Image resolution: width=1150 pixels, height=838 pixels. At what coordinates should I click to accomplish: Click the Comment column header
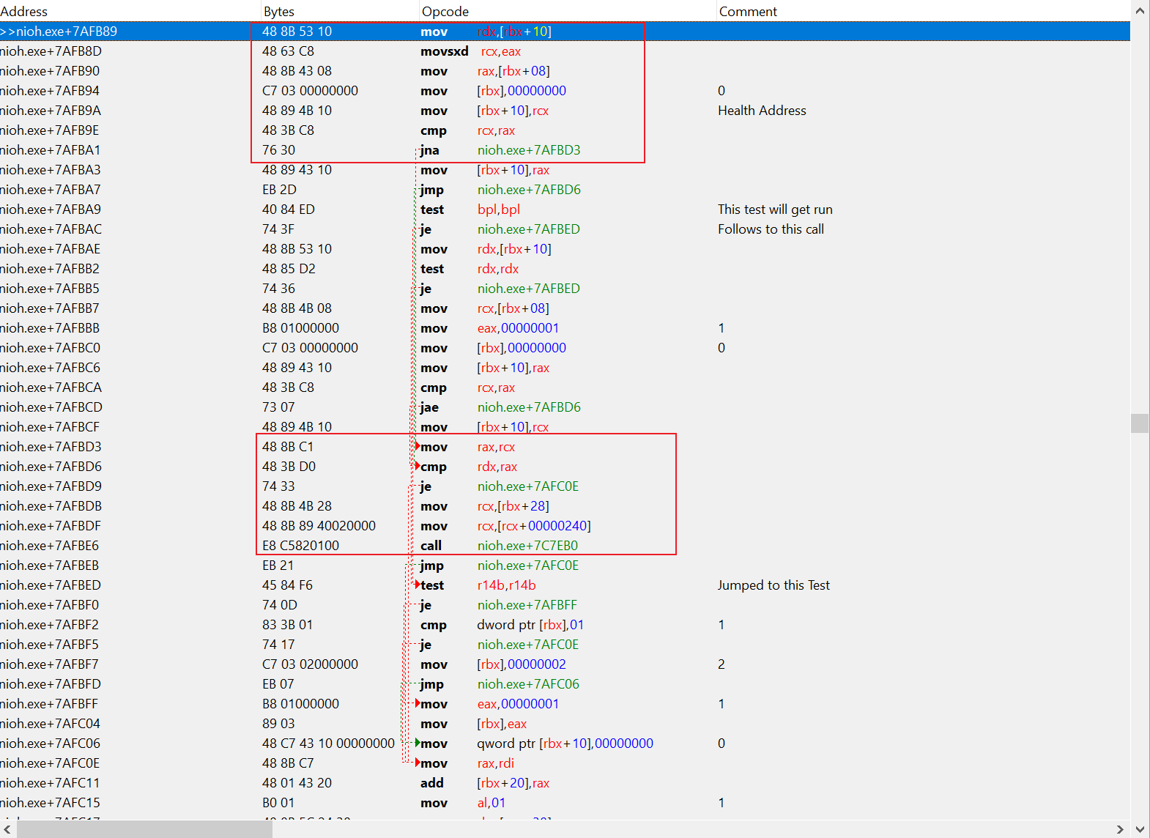click(748, 12)
